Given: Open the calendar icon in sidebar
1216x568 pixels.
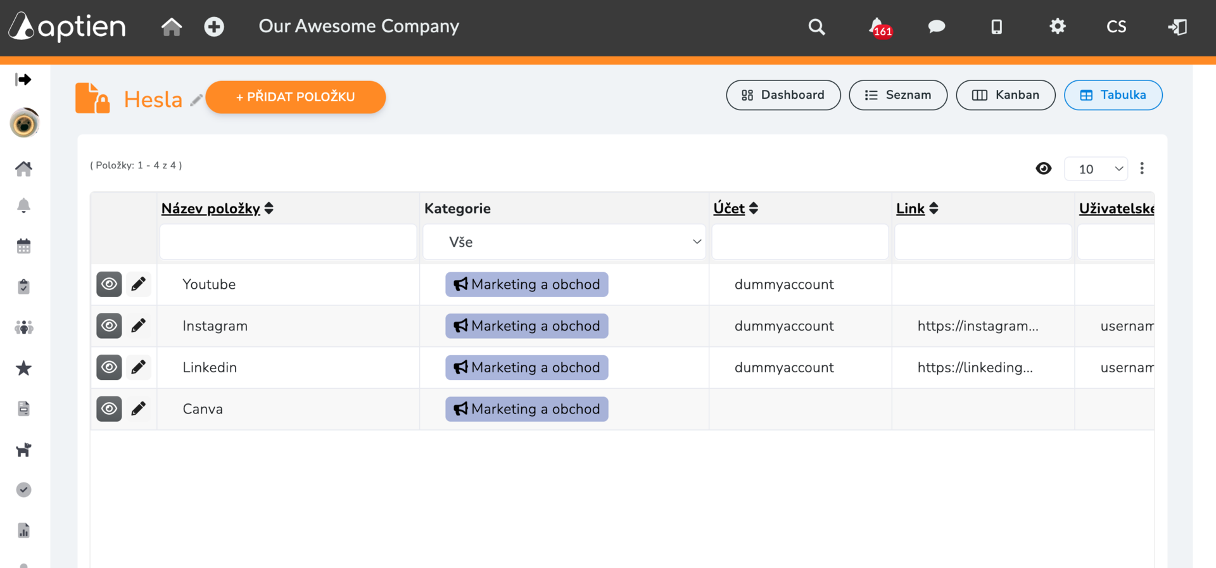Looking at the screenshot, I should (23, 246).
